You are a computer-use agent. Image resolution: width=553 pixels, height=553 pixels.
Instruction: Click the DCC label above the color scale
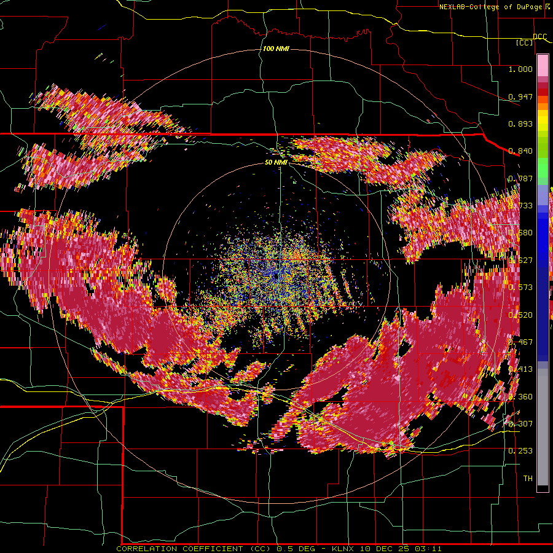539,37
